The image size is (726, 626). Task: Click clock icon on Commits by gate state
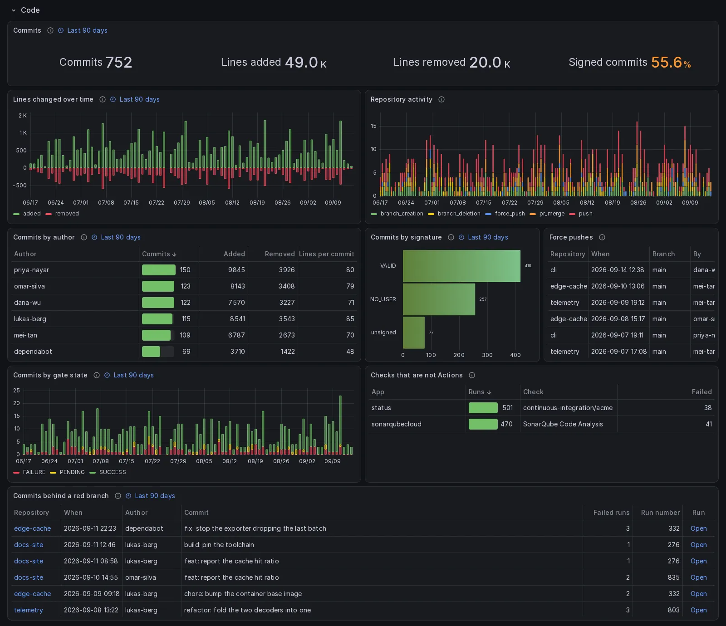[107, 375]
